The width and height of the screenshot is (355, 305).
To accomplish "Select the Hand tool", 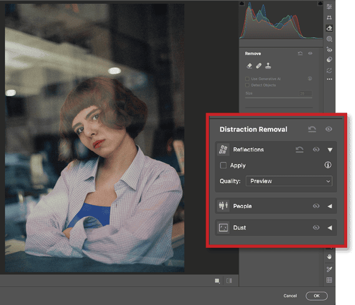I will [329, 257].
